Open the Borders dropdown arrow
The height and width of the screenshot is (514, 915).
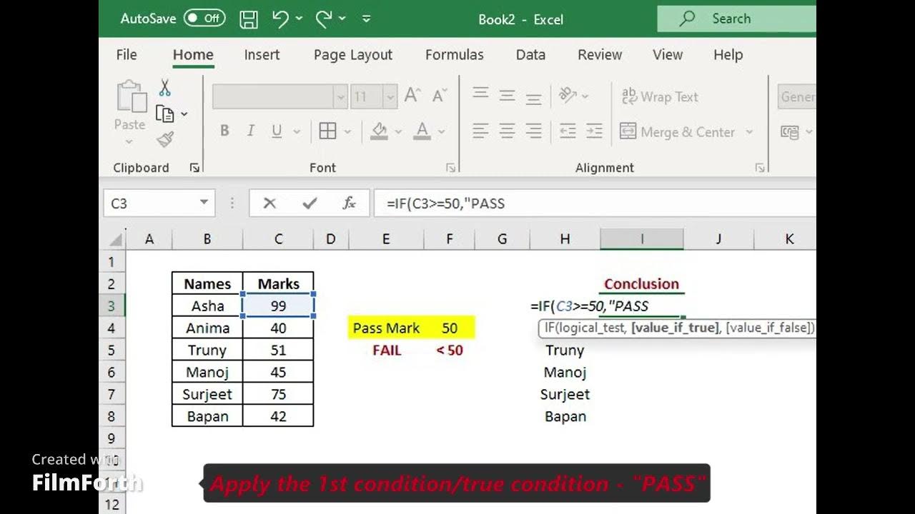tap(348, 132)
